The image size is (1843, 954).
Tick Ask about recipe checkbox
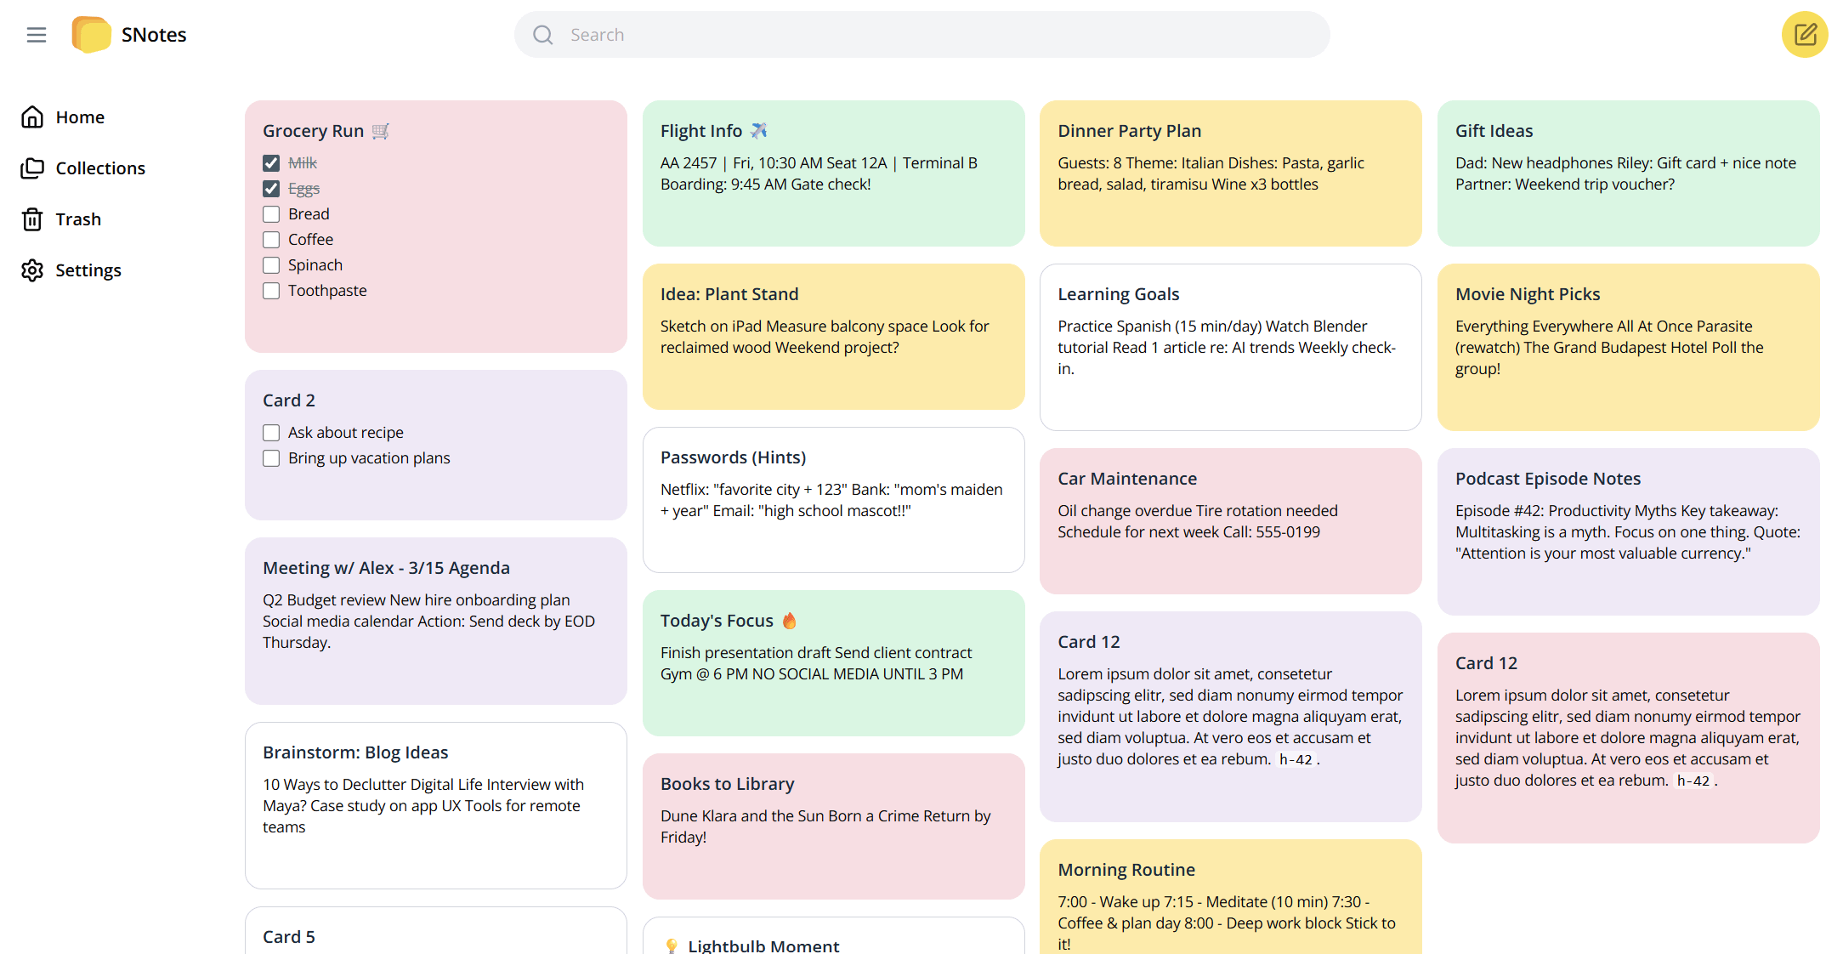tap(271, 433)
